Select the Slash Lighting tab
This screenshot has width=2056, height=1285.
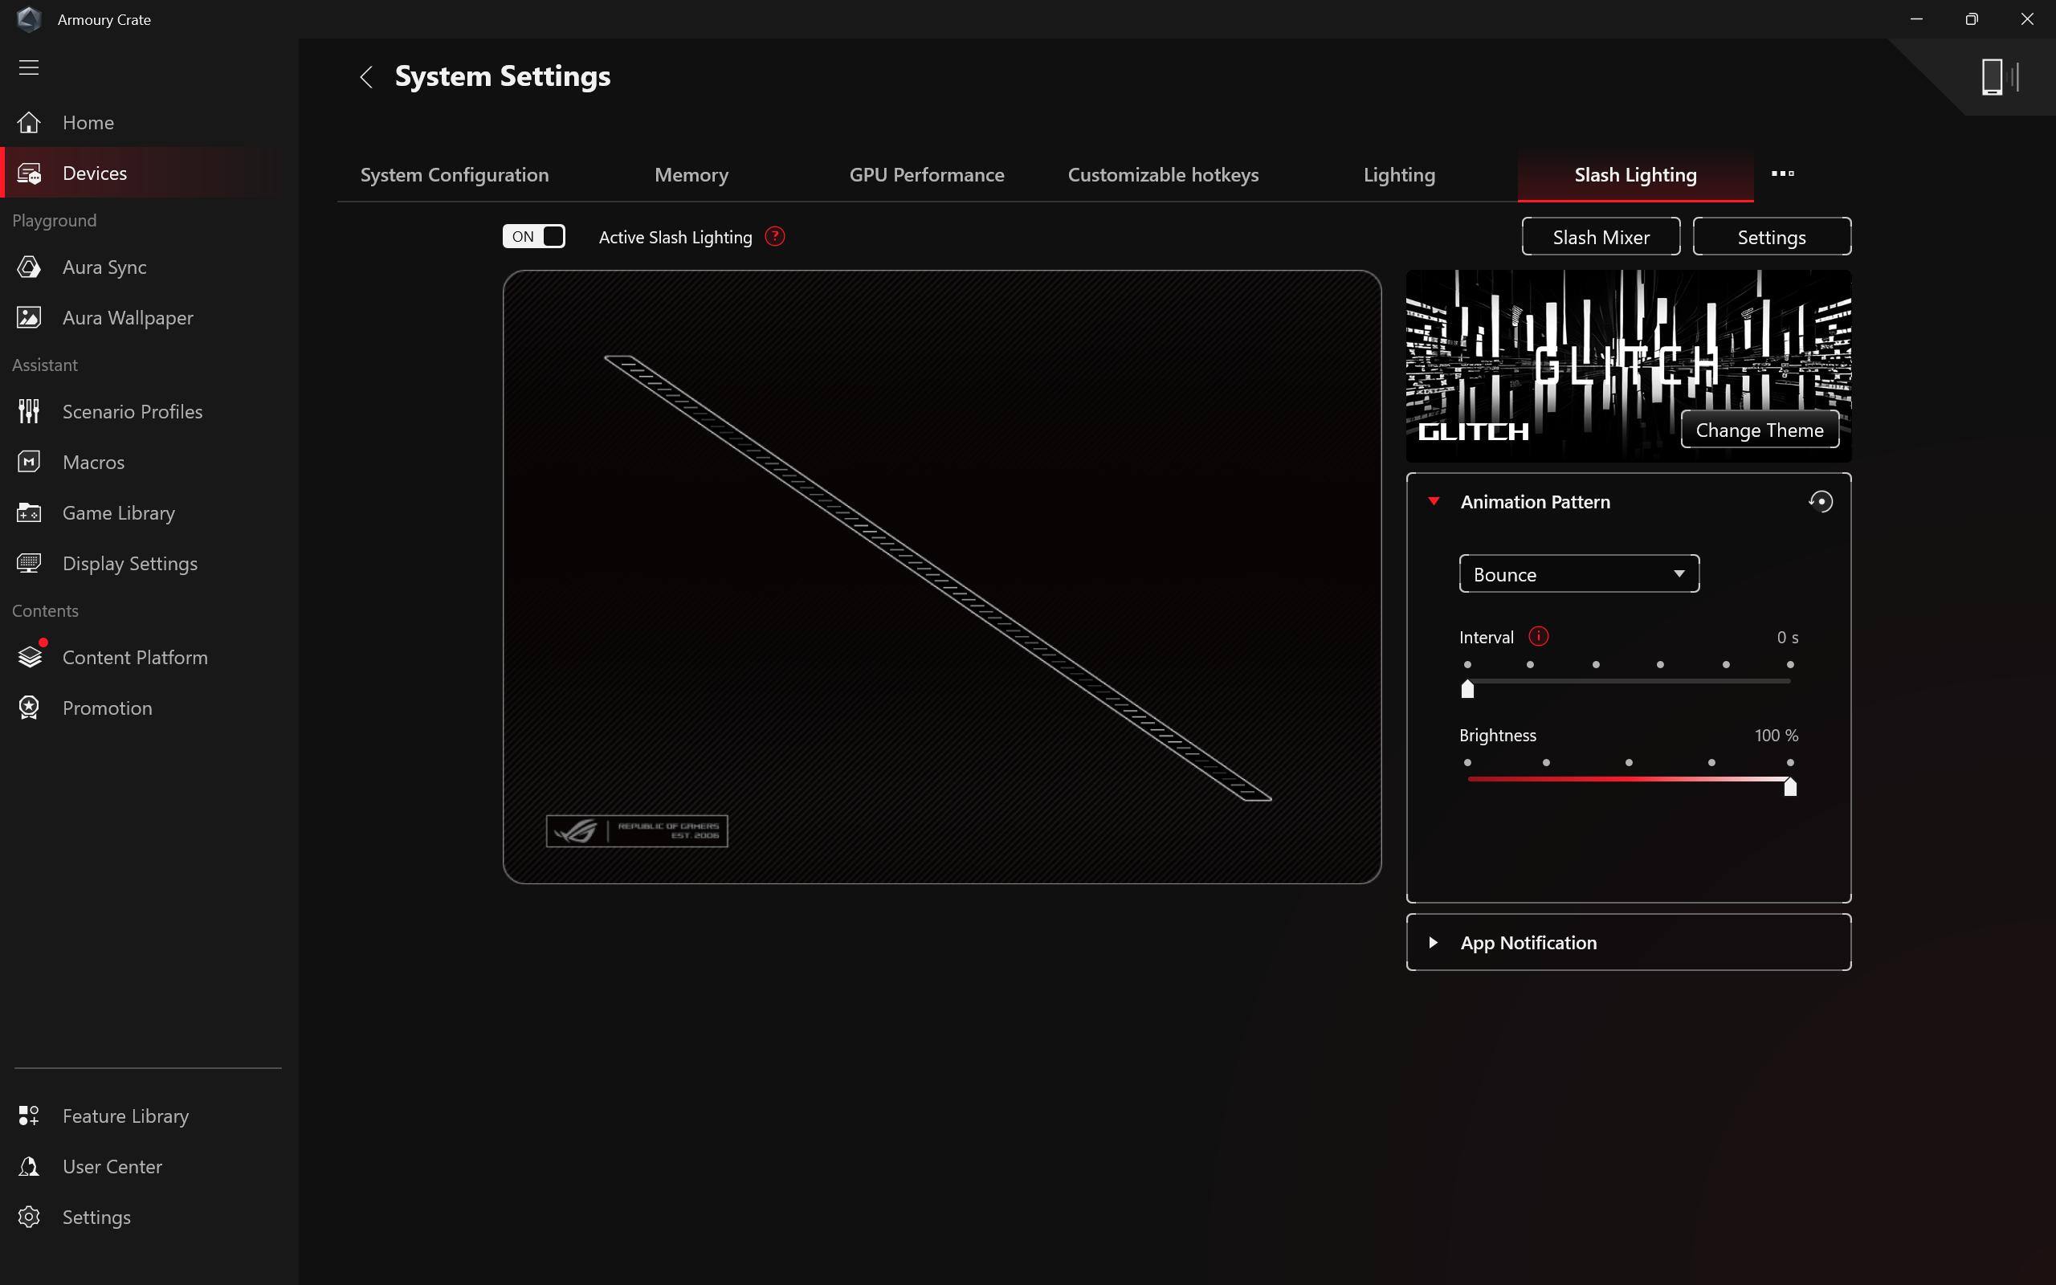click(1635, 175)
